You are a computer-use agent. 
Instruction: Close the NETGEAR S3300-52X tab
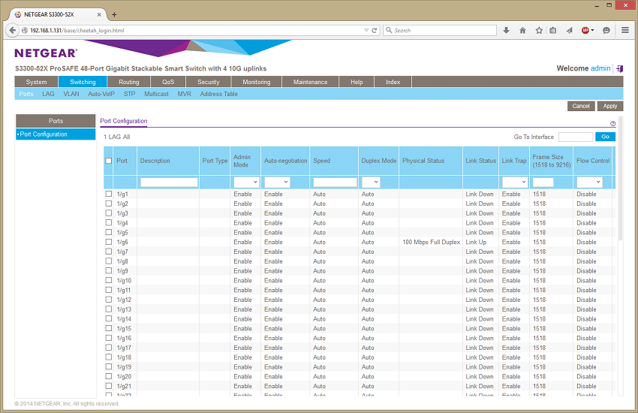coord(99,15)
